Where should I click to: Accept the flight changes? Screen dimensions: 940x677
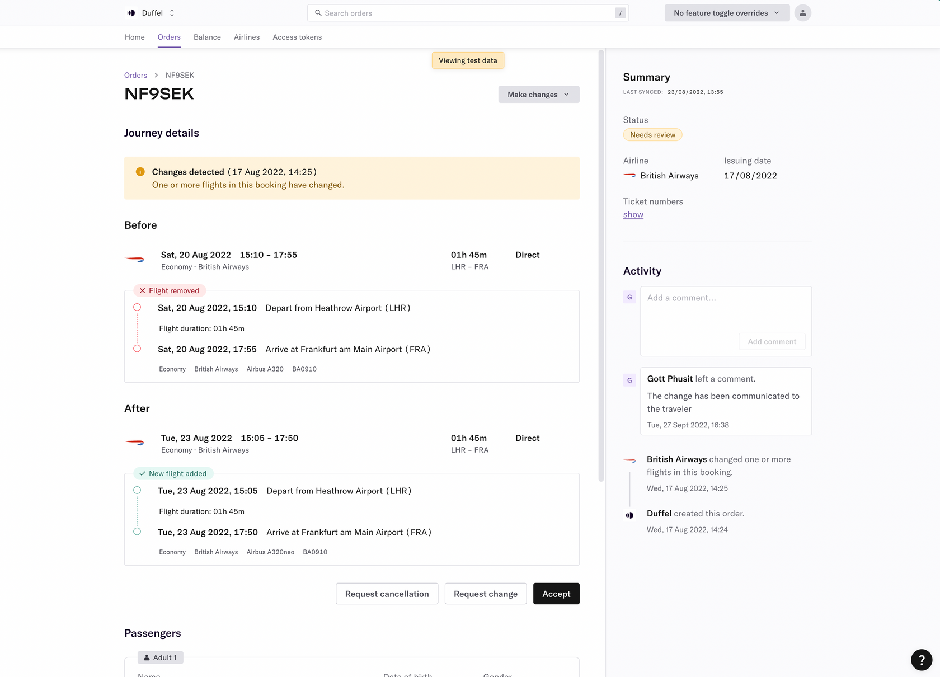(x=556, y=594)
